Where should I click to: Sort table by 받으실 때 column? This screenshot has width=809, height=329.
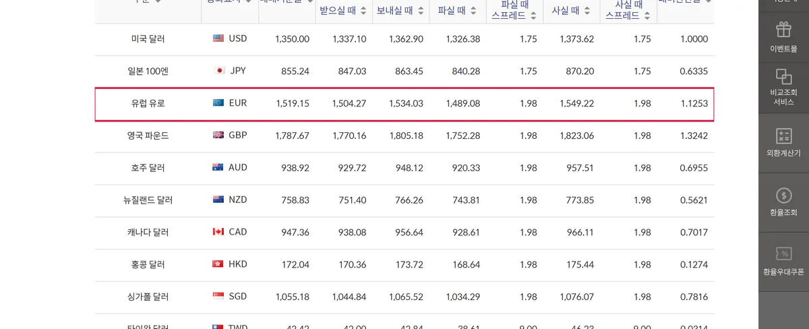[x=363, y=11]
